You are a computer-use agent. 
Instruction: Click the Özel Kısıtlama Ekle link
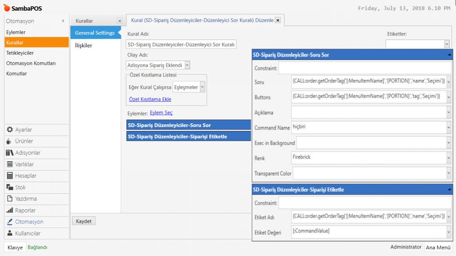point(150,99)
